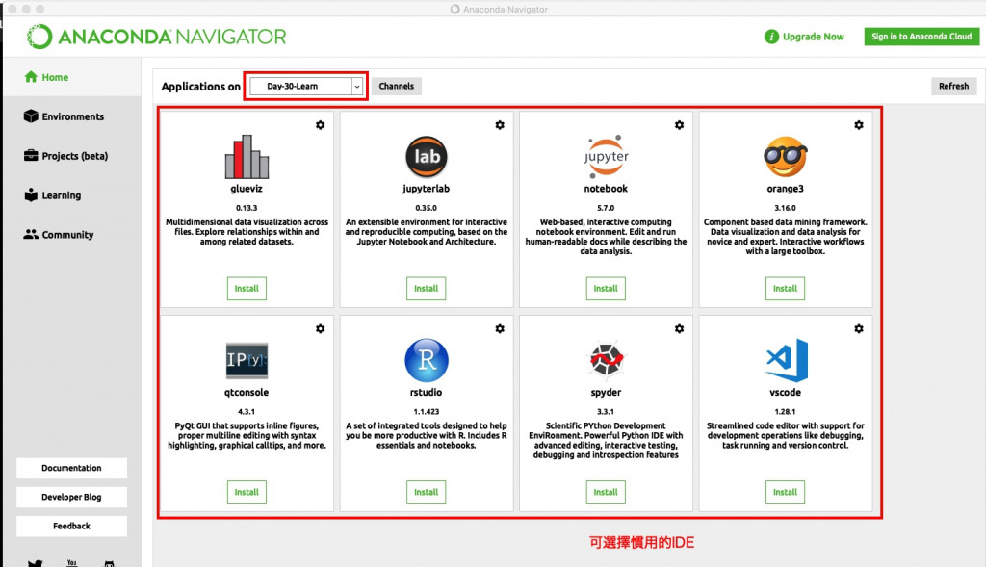Click the RStudio blue R logo
This screenshot has width=986, height=567.
(x=427, y=360)
